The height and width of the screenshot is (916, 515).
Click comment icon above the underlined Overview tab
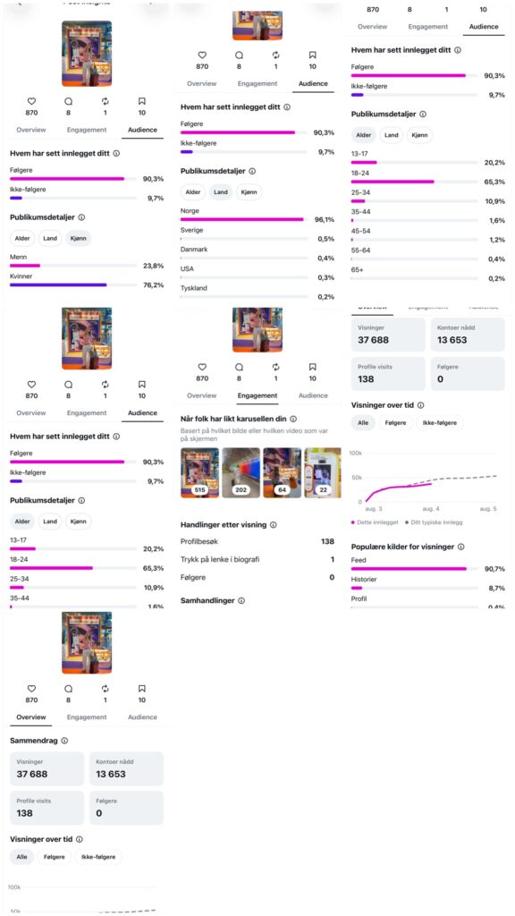click(x=68, y=688)
